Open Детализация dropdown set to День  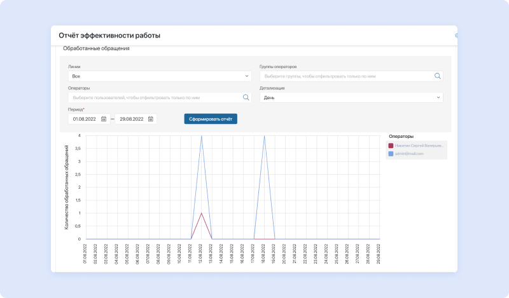[x=351, y=97]
